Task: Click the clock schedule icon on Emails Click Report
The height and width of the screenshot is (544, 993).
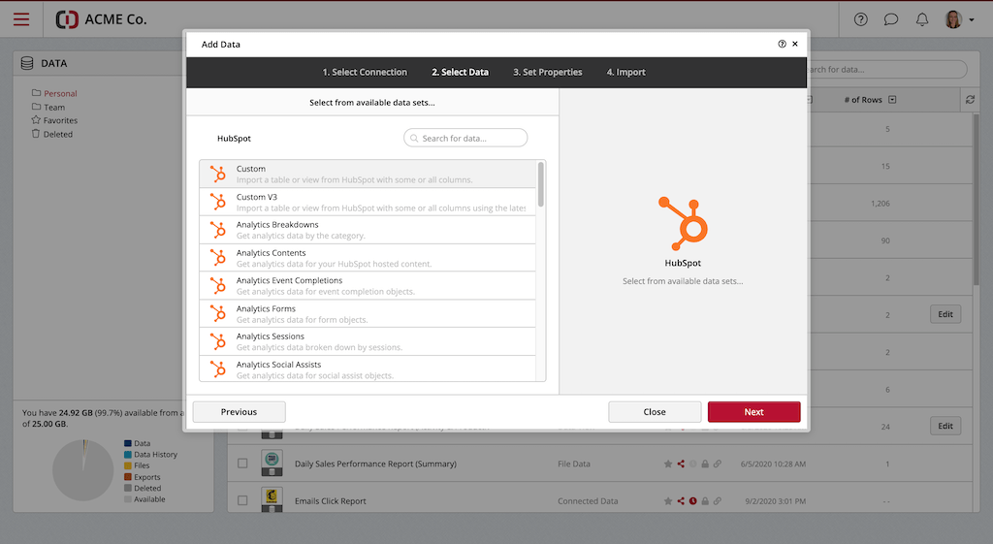Action: click(x=692, y=501)
